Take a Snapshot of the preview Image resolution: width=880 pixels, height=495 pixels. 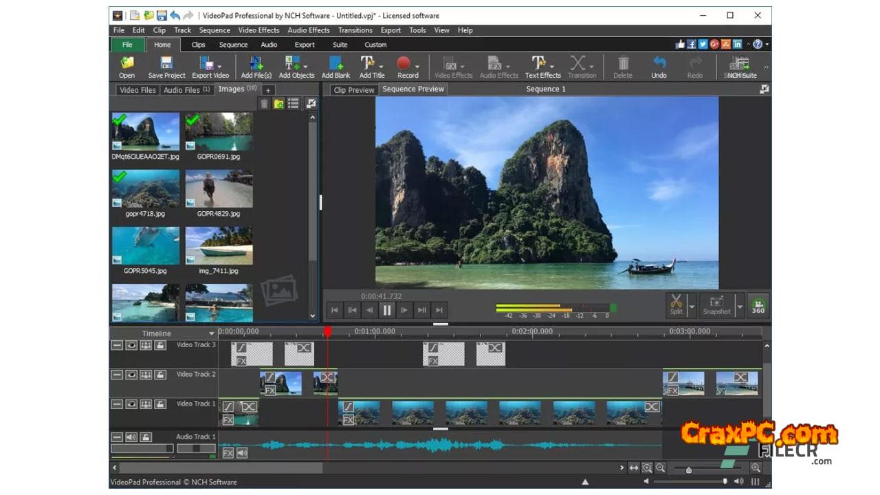click(x=716, y=304)
